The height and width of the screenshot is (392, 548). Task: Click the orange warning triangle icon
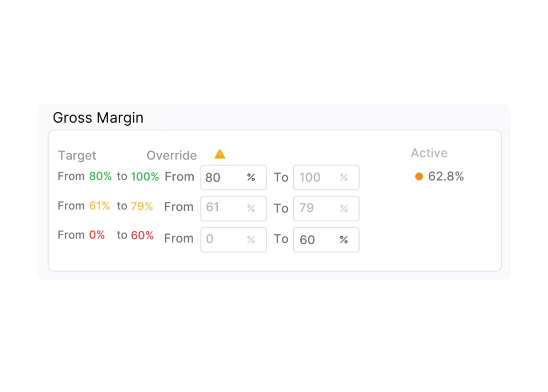219,154
